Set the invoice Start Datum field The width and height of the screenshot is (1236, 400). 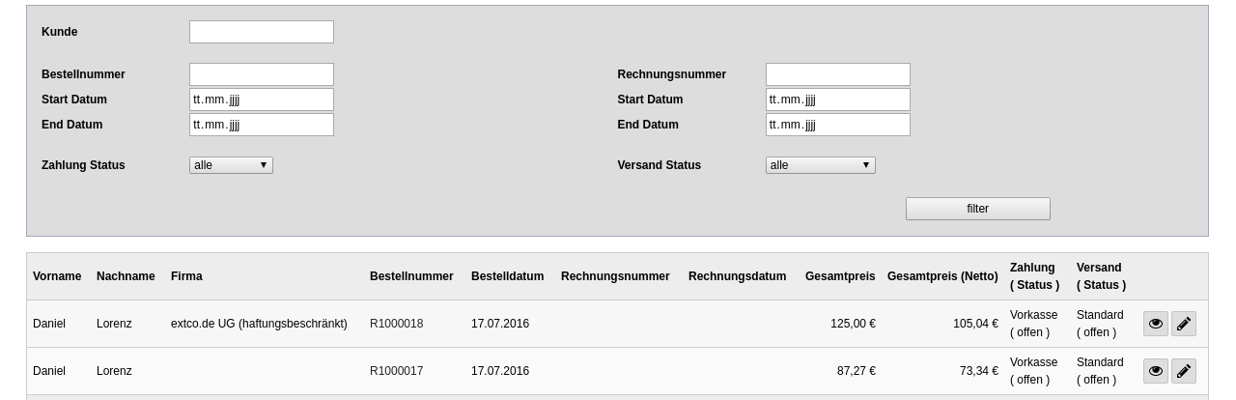pos(837,100)
